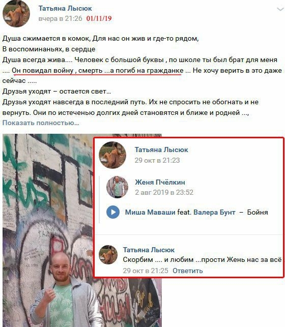Click the main post author's avatar

pos(16,13)
